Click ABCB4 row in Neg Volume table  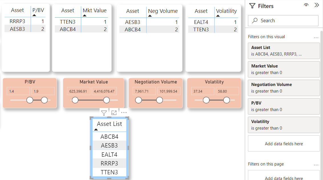point(149,29)
